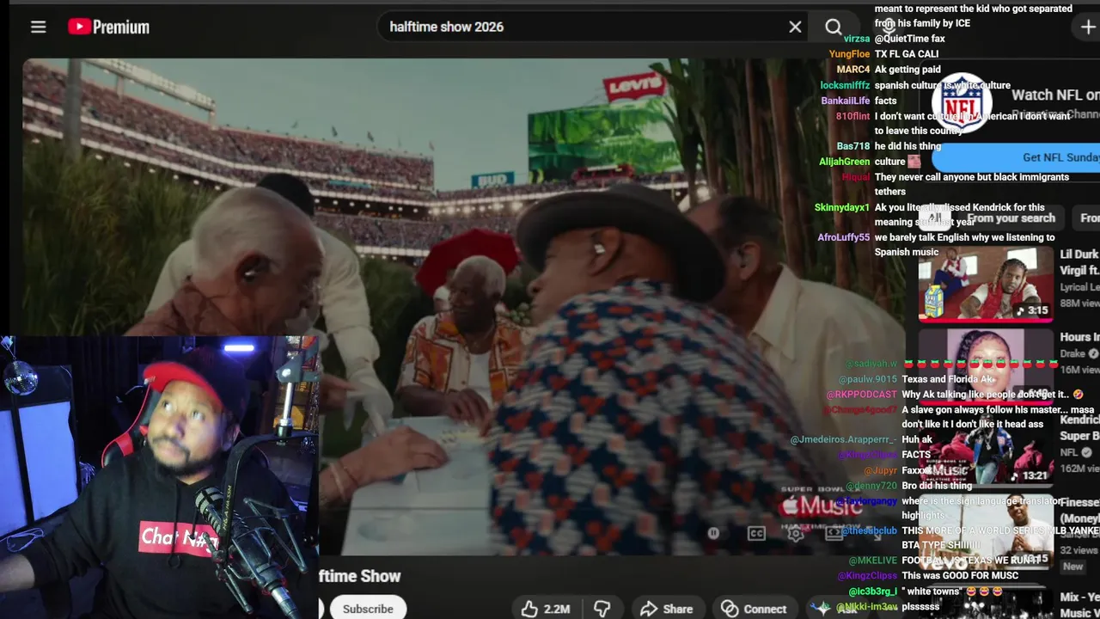Click chat username virzsa
Image resolution: width=1100 pixels, height=619 pixels.
click(x=857, y=39)
